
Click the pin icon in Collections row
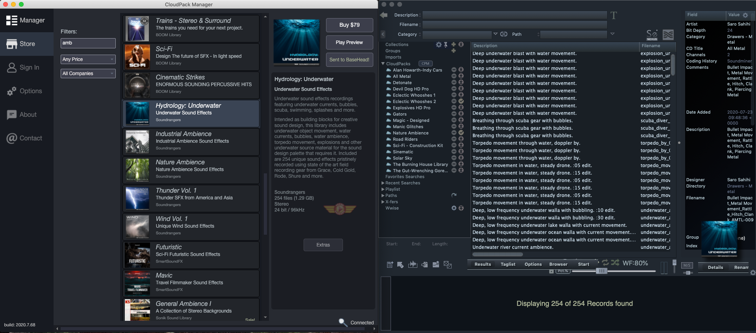pos(446,44)
